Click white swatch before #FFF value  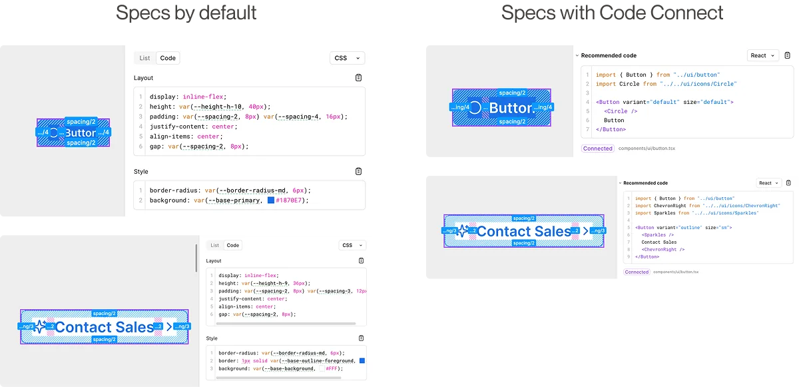(x=321, y=368)
